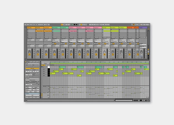Open the browser with the top-left triangle
The width and height of the screenshot is (174, 125).
(26, 27)
